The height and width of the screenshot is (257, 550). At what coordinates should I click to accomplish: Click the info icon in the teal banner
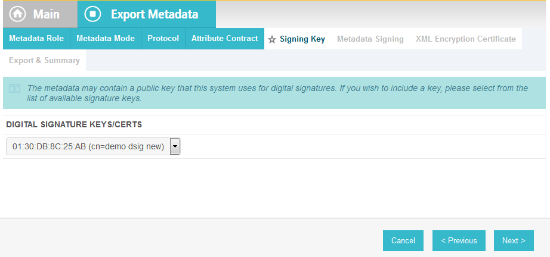[14, 89]
